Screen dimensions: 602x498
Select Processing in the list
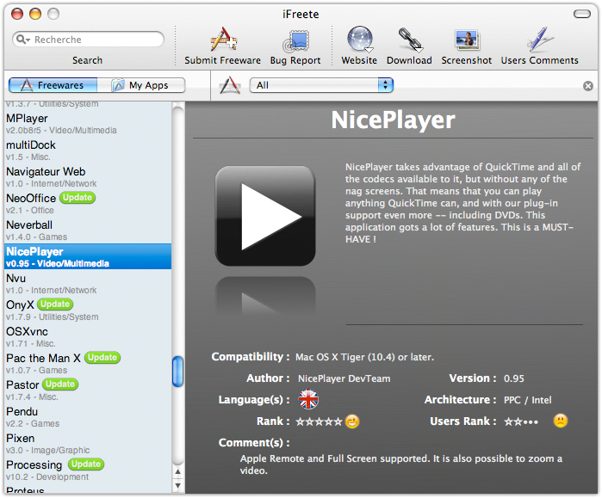pyautogui.click(x=88, y=470)
